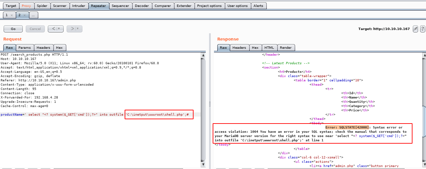Click the productName payload line in request
This screenshot has height=169, width=426.
pyautogui.click(x=95, y=115)
